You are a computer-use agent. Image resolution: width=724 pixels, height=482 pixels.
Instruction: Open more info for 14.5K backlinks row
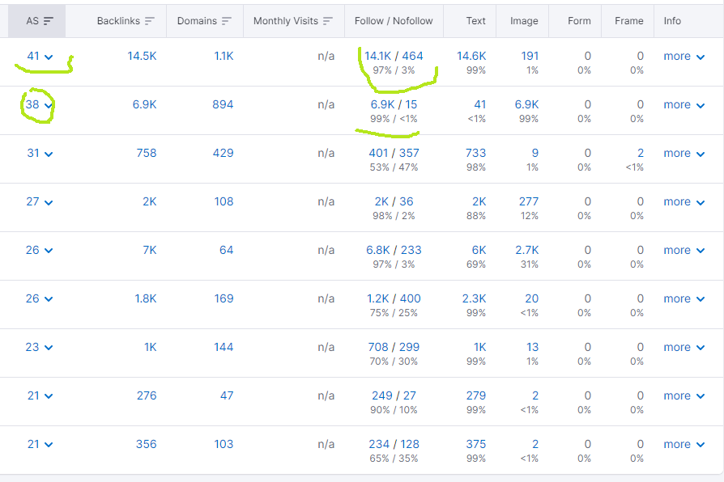click(x=684, y=57)
